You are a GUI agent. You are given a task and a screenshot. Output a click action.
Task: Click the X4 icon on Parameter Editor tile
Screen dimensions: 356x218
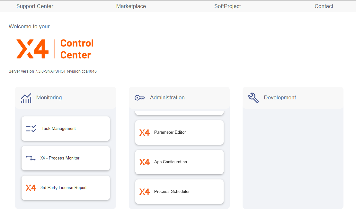coord(145,132)
